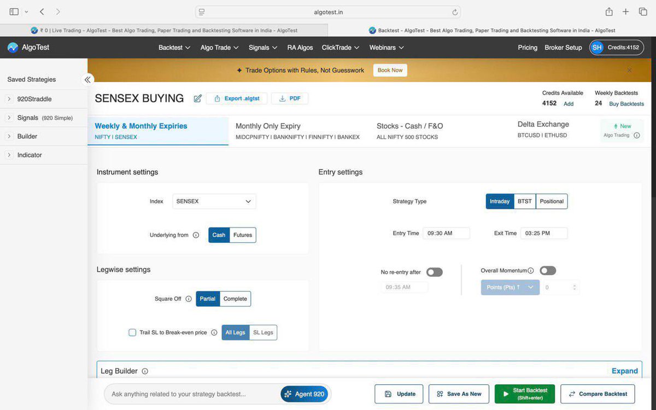Switch to Weekly & Monthly Expiries tab
This screenshot has height=410, width=656.
click(158, 131)
